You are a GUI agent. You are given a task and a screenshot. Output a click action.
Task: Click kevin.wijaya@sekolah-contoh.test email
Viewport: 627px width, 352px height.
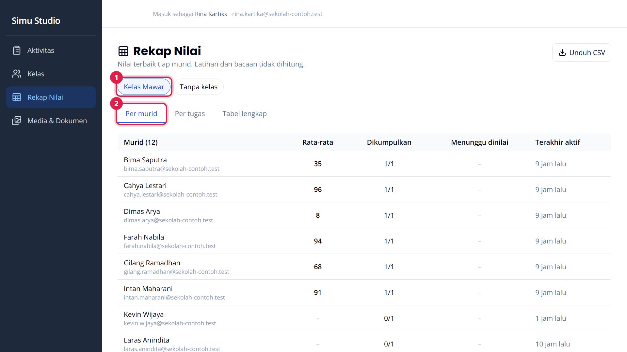170,323
